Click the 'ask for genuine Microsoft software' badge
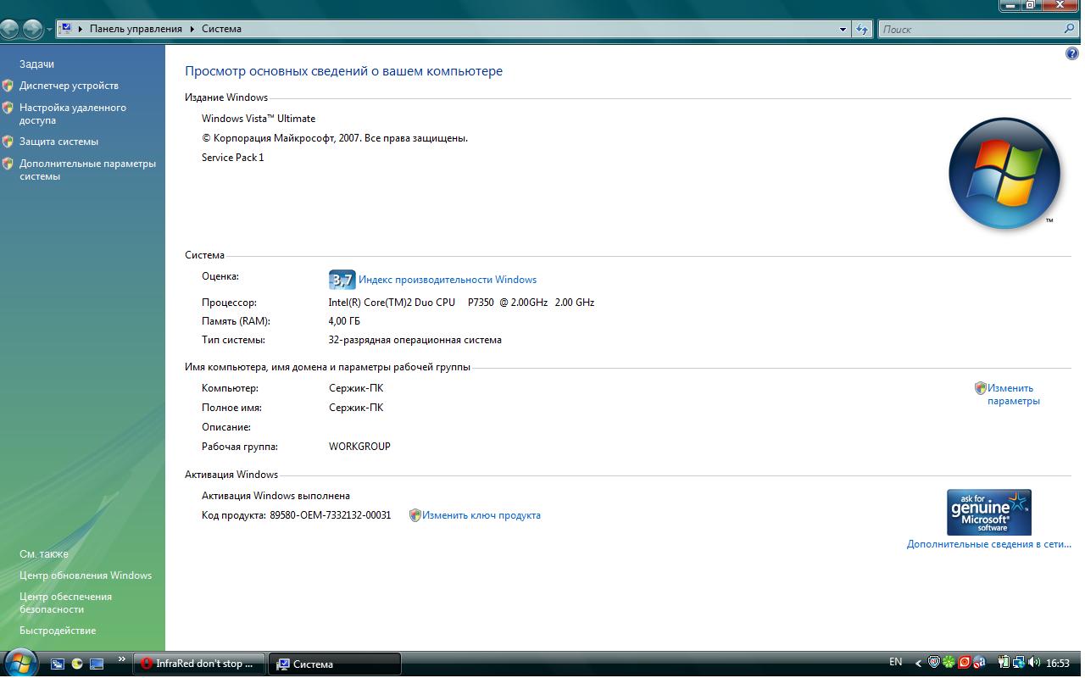The height and width of the screenshot is (678, 1085). pos(989,512)
